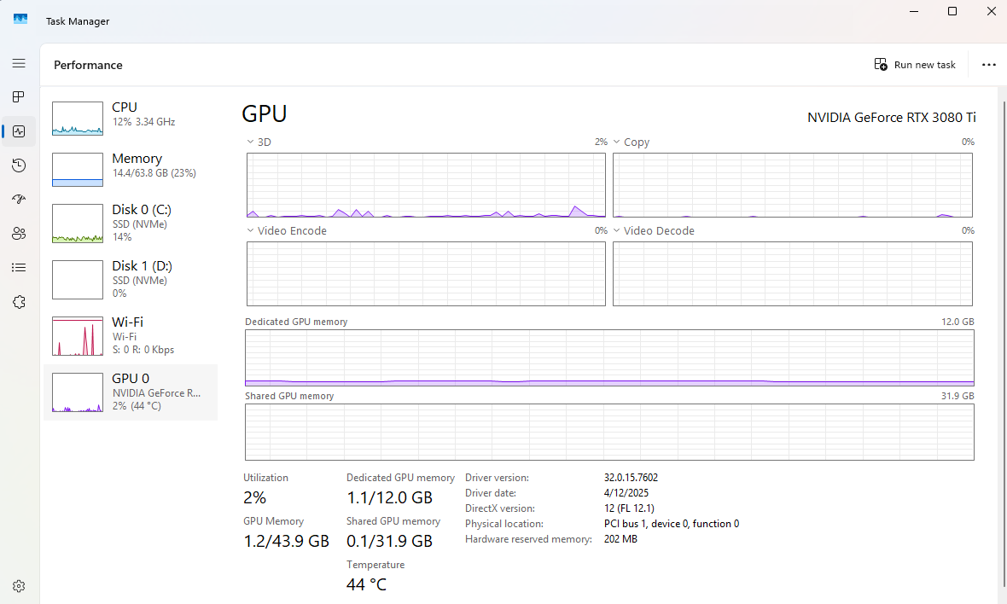Open the Video Decode graph dropdown
The width and height of the screenshot is (1007, 604).
coord(616,230)
